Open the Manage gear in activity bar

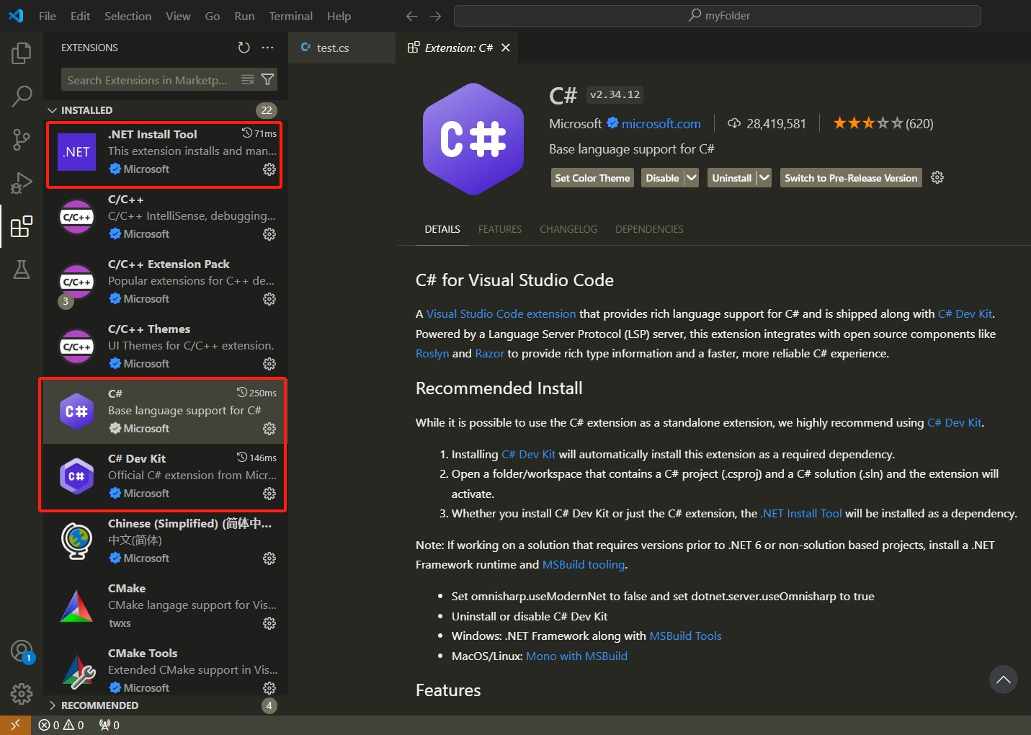22,694
